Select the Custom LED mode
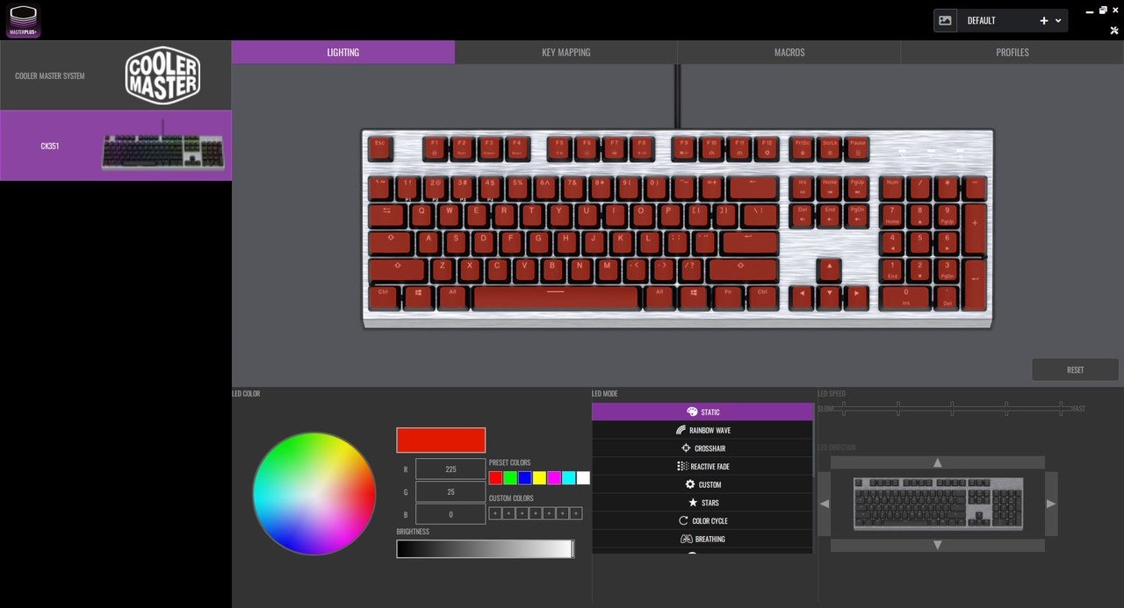1124x608 pixels. (x=702, y=484)
